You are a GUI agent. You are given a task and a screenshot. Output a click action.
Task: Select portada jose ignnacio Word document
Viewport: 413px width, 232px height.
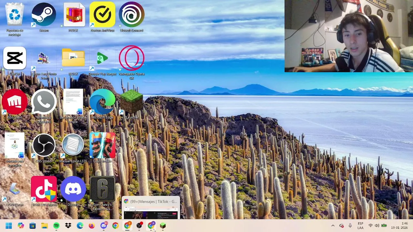point(15,150)
